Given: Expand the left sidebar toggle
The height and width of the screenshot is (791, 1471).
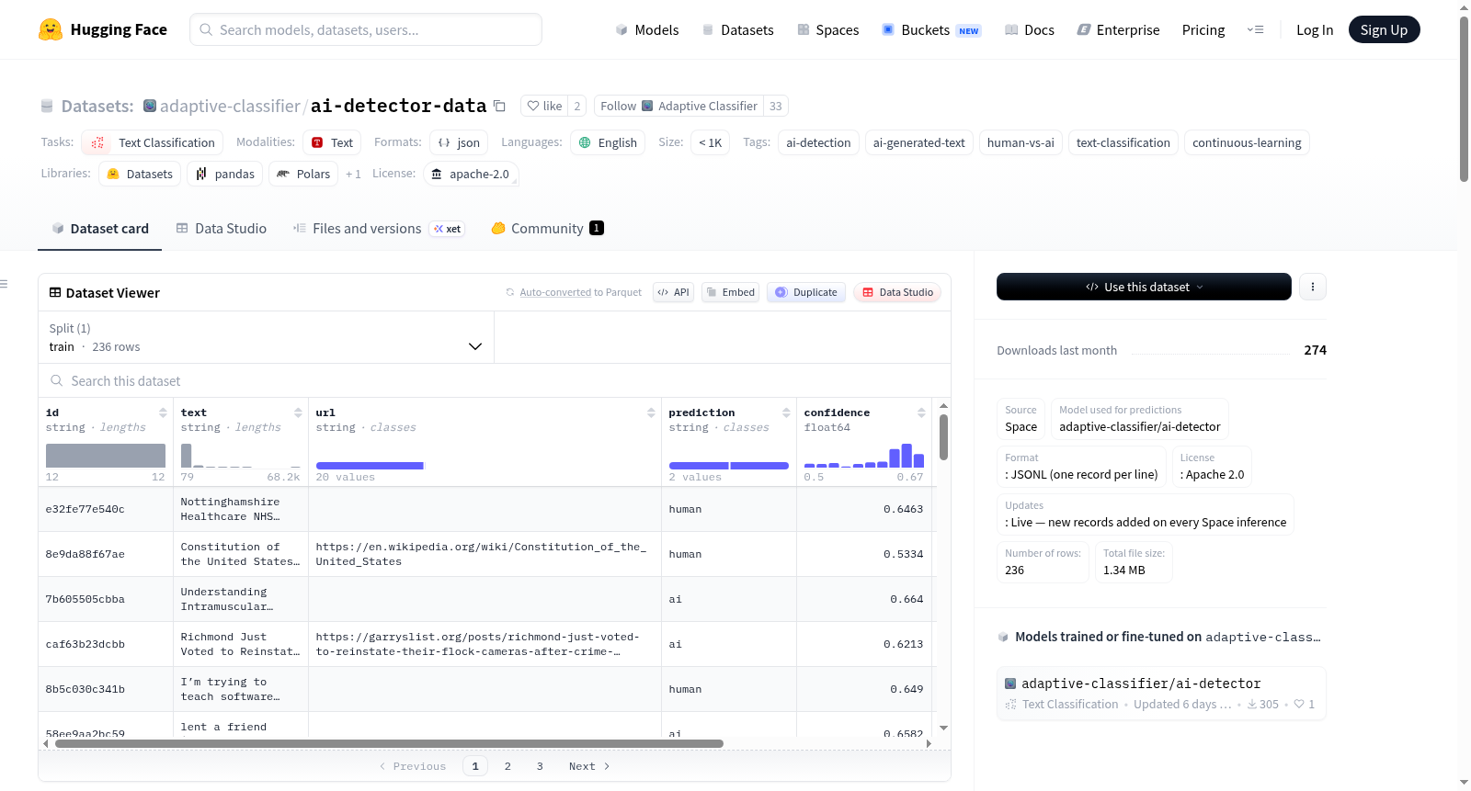Looking at the screenshot, I should [x=5, y=284].
